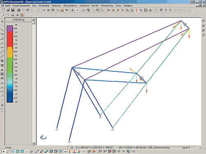
Task: Click the Zoom in magnifier icon
Action: coord(127,10)
